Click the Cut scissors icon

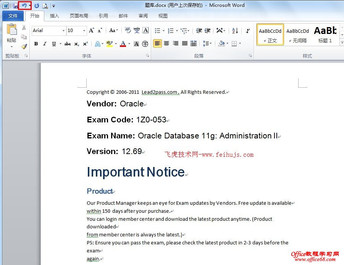point(24,27)
